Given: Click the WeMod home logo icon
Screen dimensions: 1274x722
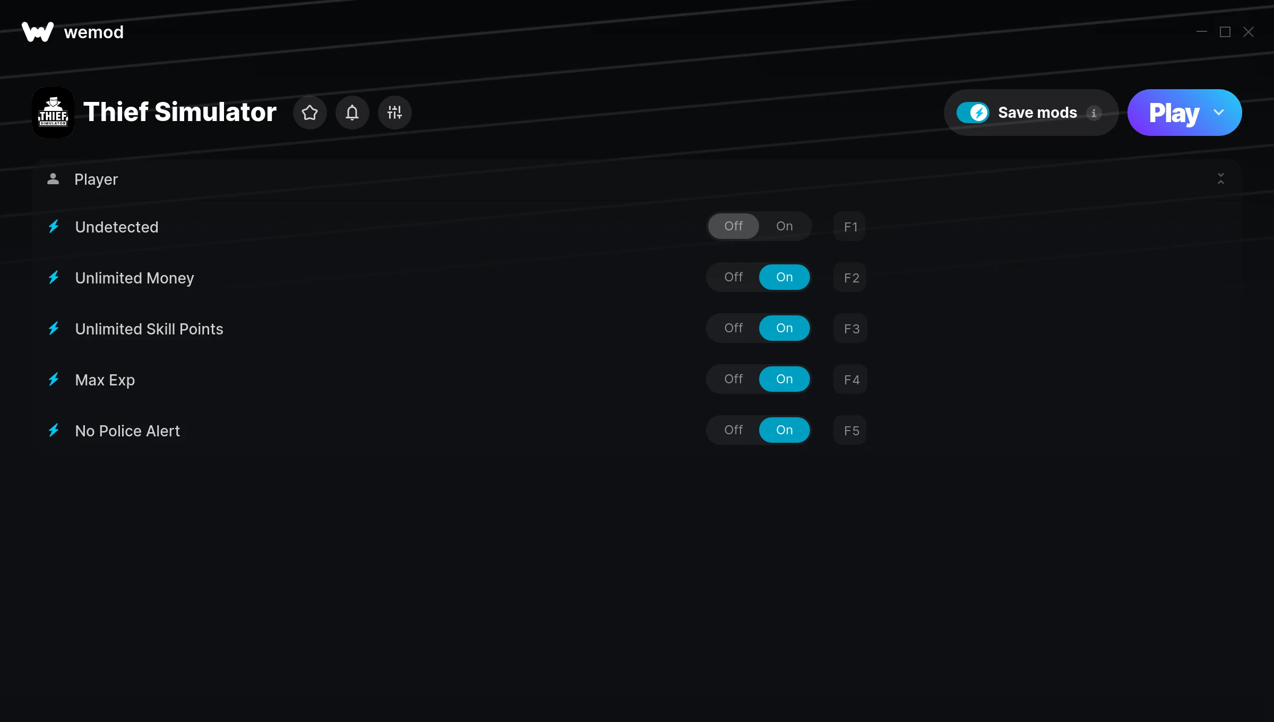Looking at the screenshot, I should point(37,31).
